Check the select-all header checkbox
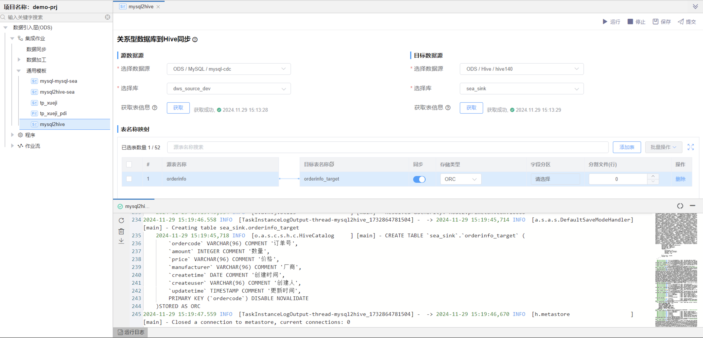The height and width of the screenshot is (338, 703). coord(129,164)
